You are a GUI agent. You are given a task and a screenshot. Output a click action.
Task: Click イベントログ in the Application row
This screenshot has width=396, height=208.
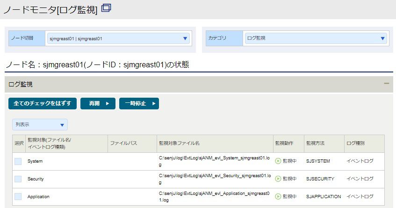360,196
